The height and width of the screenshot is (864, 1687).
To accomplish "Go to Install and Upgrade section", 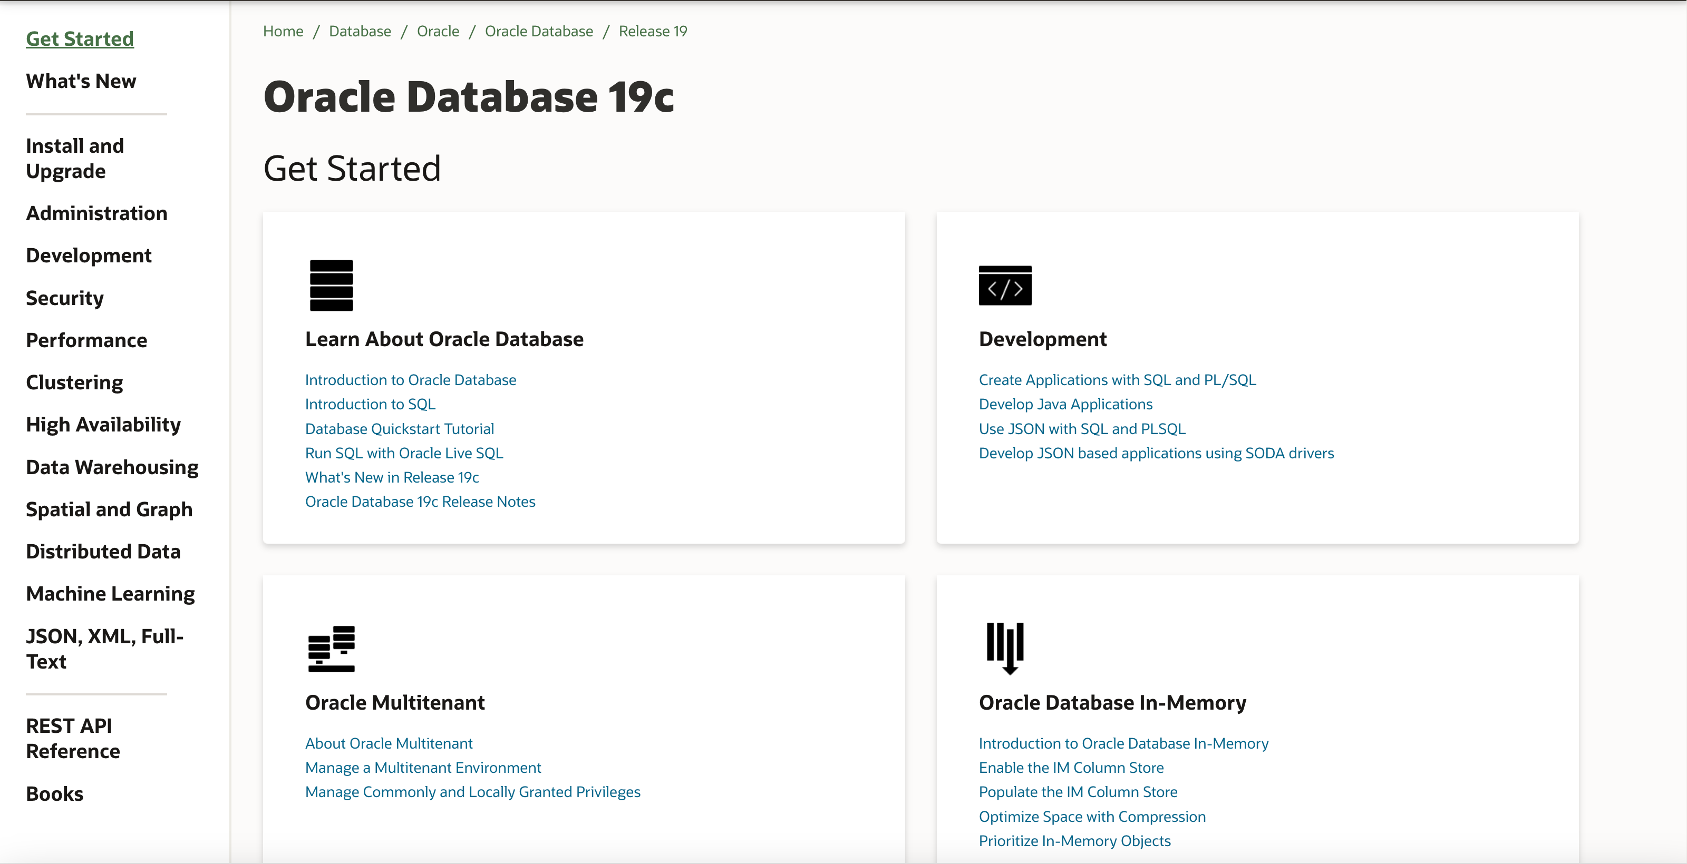I will coord(75,159).
